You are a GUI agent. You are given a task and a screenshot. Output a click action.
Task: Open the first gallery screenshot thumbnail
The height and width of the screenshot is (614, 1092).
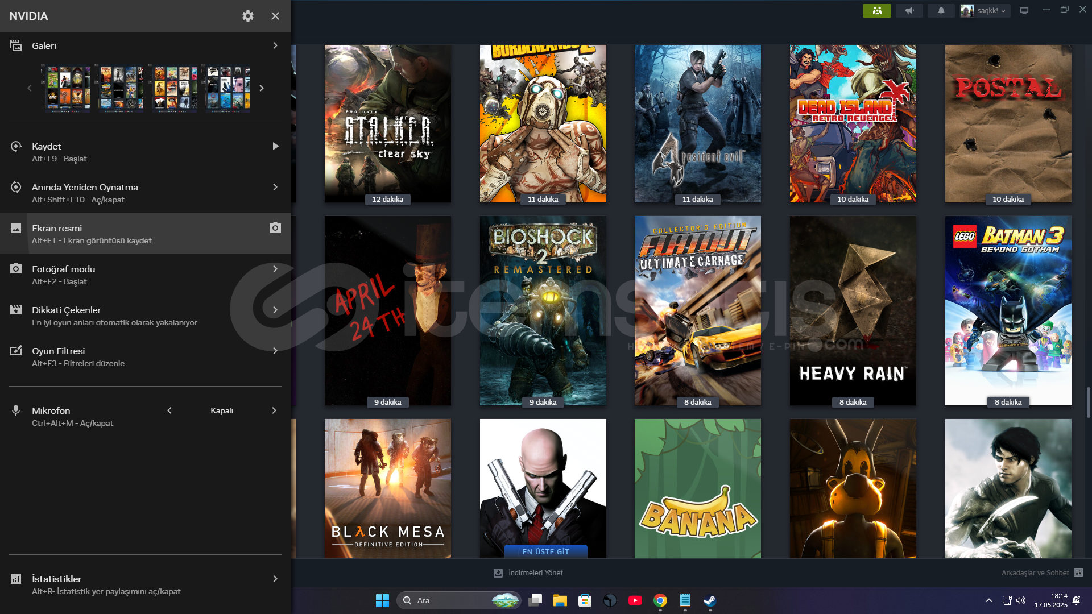[x=67, y=88]
